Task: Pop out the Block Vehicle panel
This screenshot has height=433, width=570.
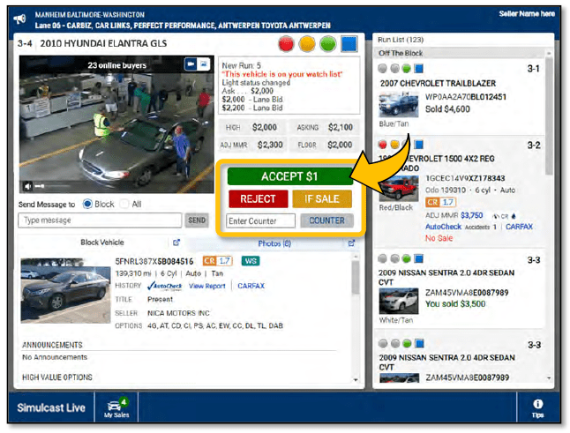Action: click(176, 243)
